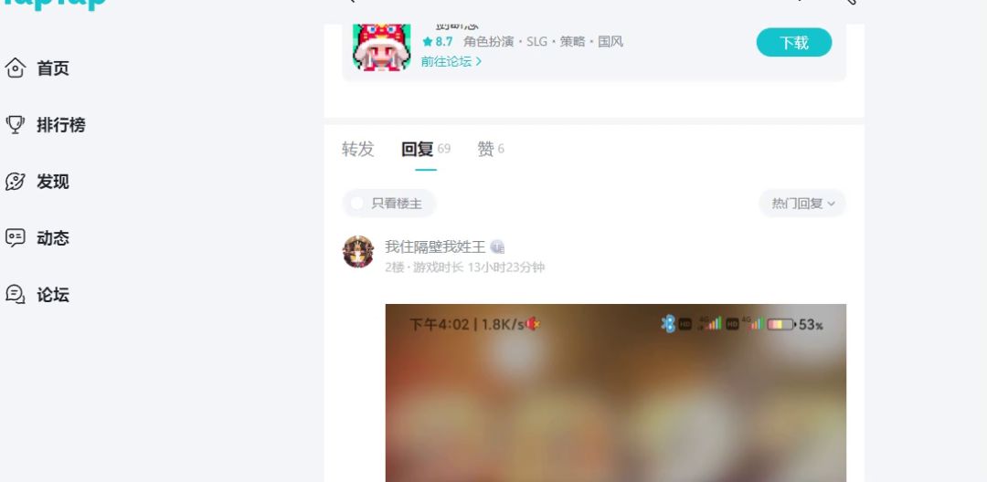Follow the 前往论坛 link

(451, 61)
